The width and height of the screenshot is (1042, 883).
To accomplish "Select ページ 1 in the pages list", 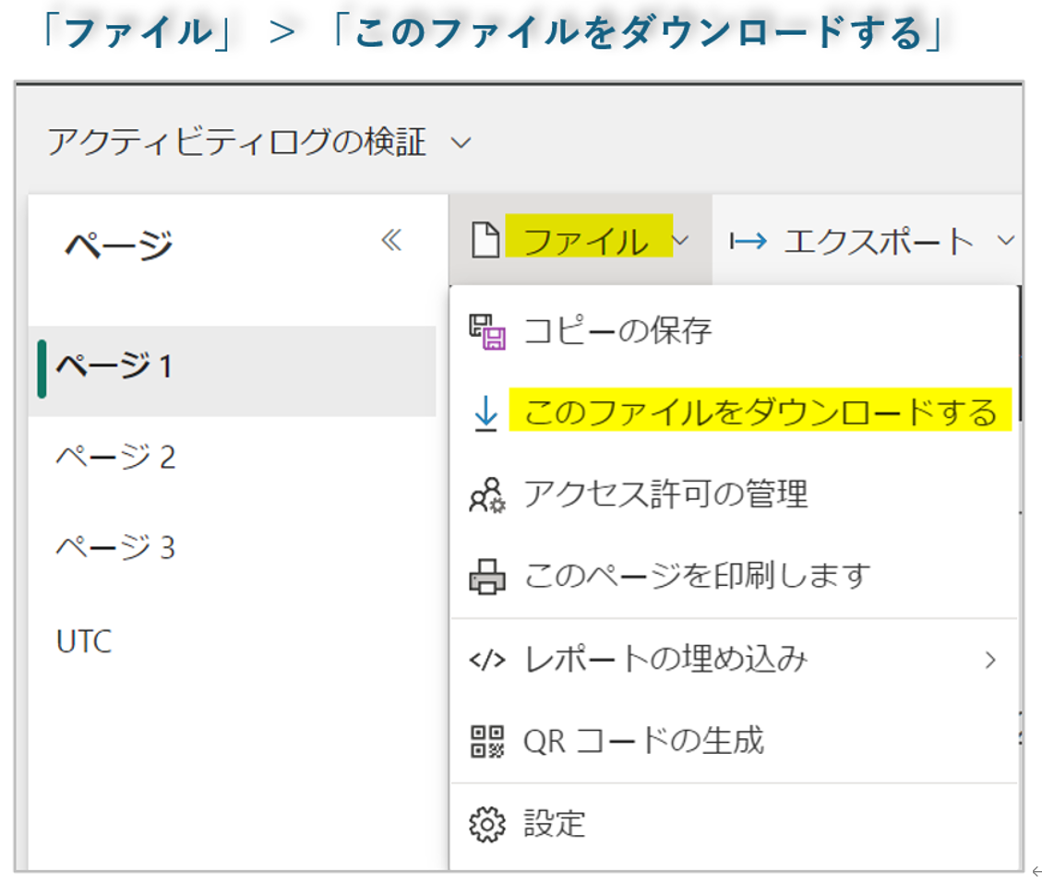I will tap(233, 370).
